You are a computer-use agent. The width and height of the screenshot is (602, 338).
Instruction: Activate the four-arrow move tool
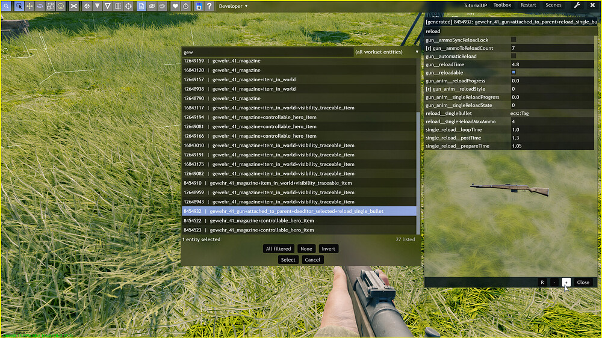[29, 6]
